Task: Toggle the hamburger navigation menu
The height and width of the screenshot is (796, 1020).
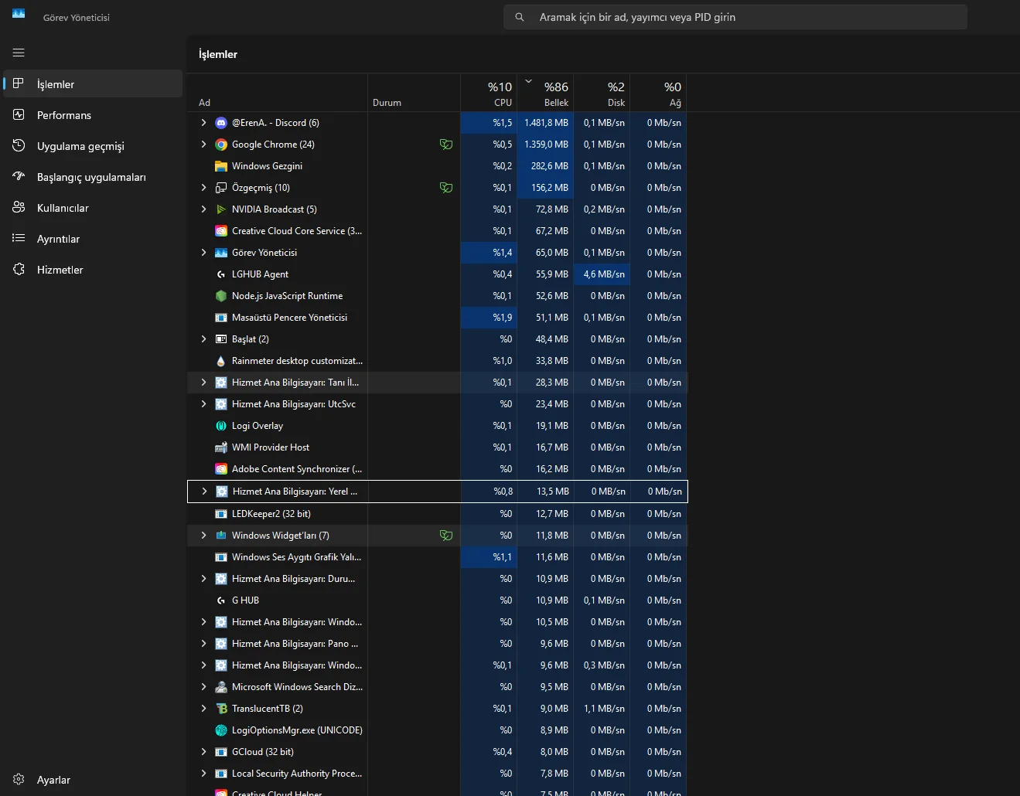Action: point(19,53)
